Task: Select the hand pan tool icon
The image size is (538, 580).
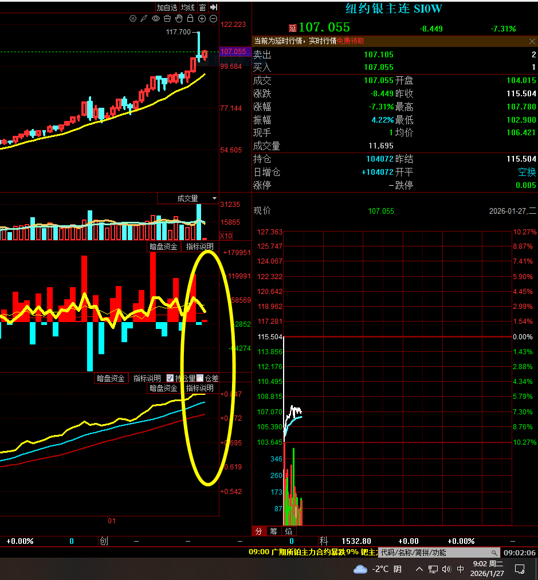Action: coord(179,18)
